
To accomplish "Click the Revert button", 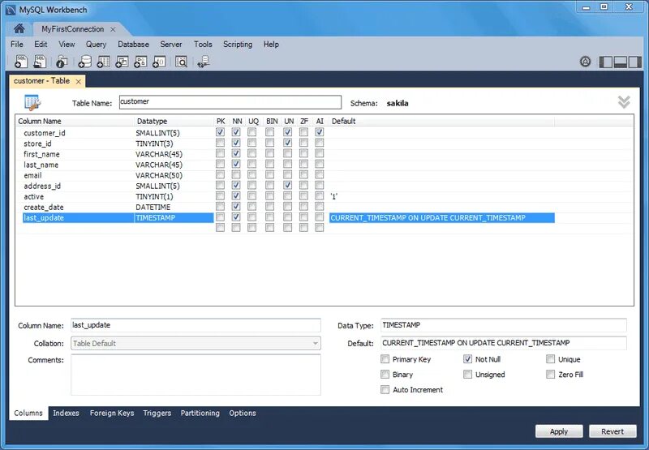I will (x=612, y=431).
